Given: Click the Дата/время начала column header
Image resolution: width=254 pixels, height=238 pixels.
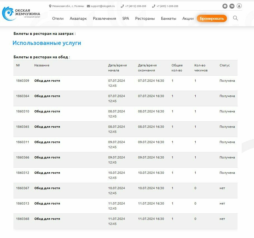Looking at the screenshot, I should point(118,68).
